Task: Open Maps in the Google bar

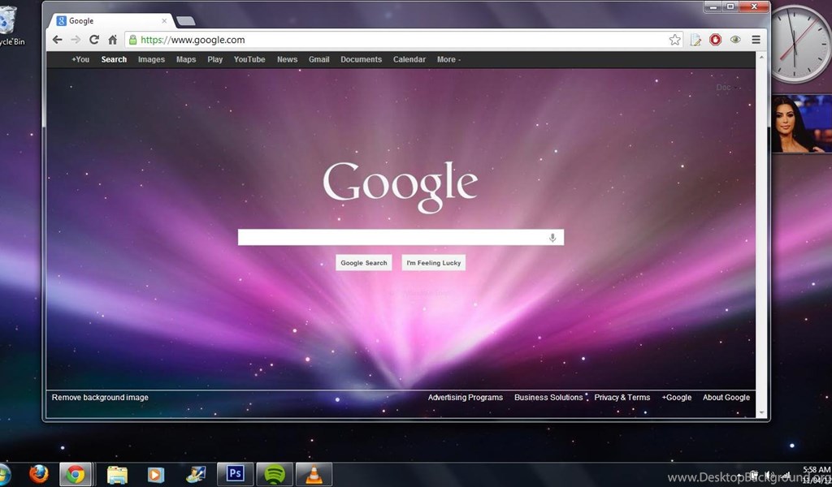Action: point(186,59)
